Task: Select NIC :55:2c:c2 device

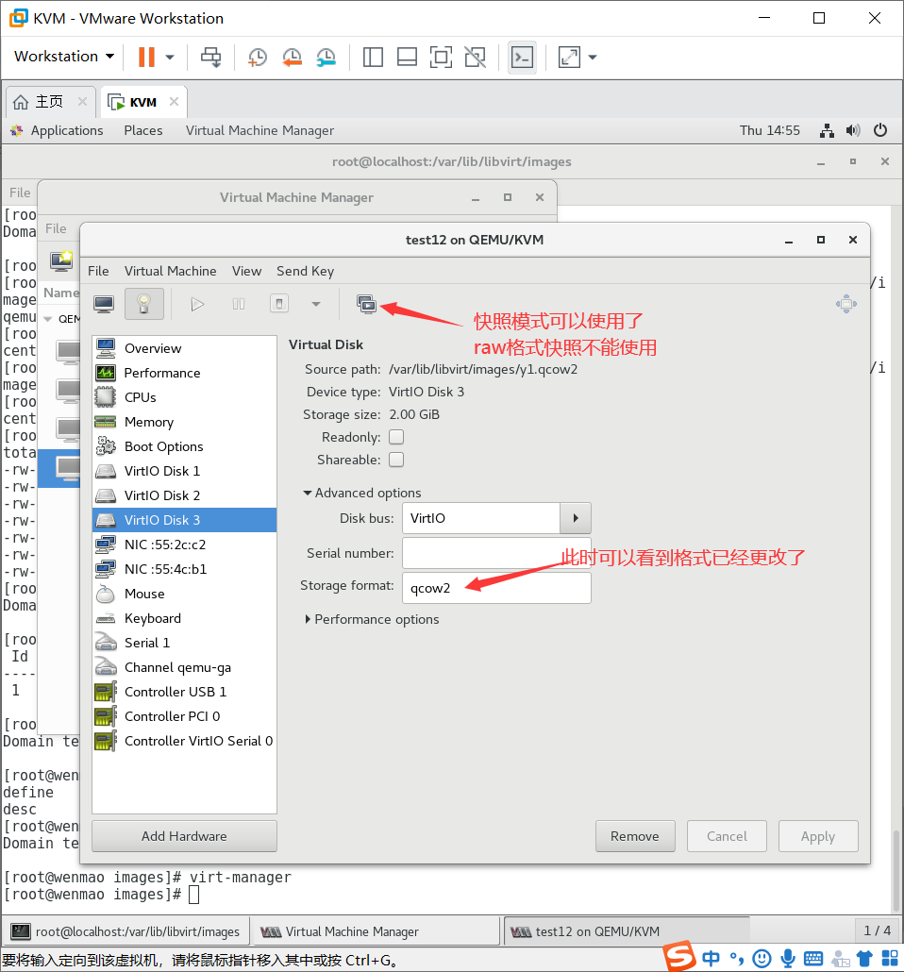Action: click(184, 545)
